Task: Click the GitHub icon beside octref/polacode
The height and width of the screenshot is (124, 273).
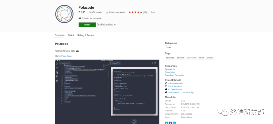Action: pos(166,83)
